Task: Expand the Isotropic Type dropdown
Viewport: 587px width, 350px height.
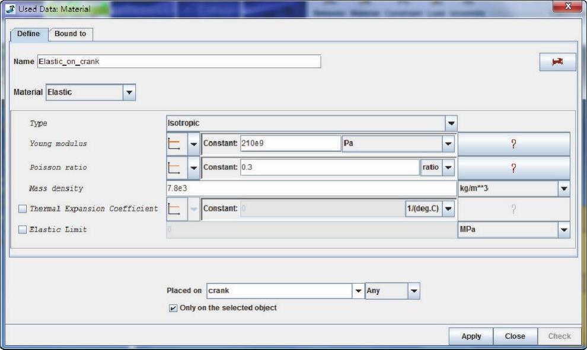Action: (451, 123)
